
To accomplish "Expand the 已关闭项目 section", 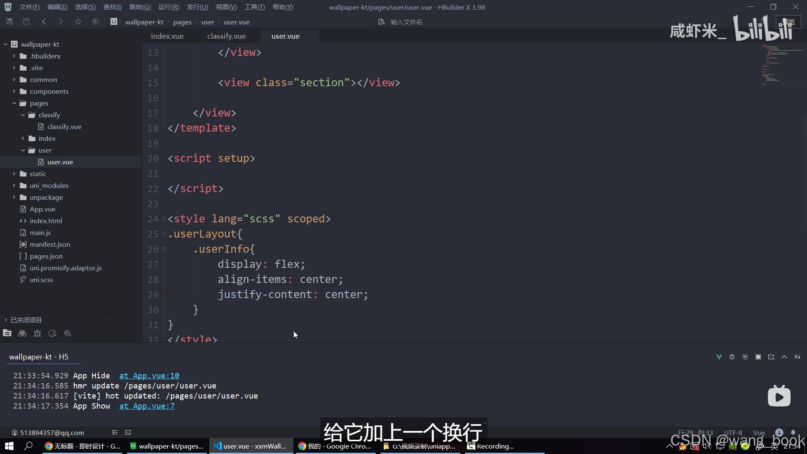I will (5, 320).
